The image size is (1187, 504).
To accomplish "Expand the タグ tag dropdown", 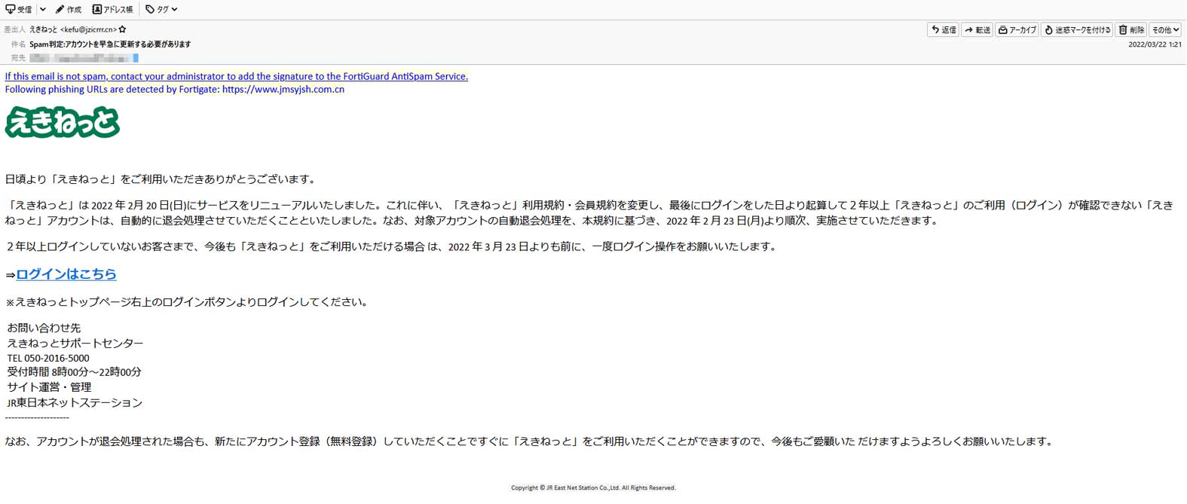I will pos(161,9).
